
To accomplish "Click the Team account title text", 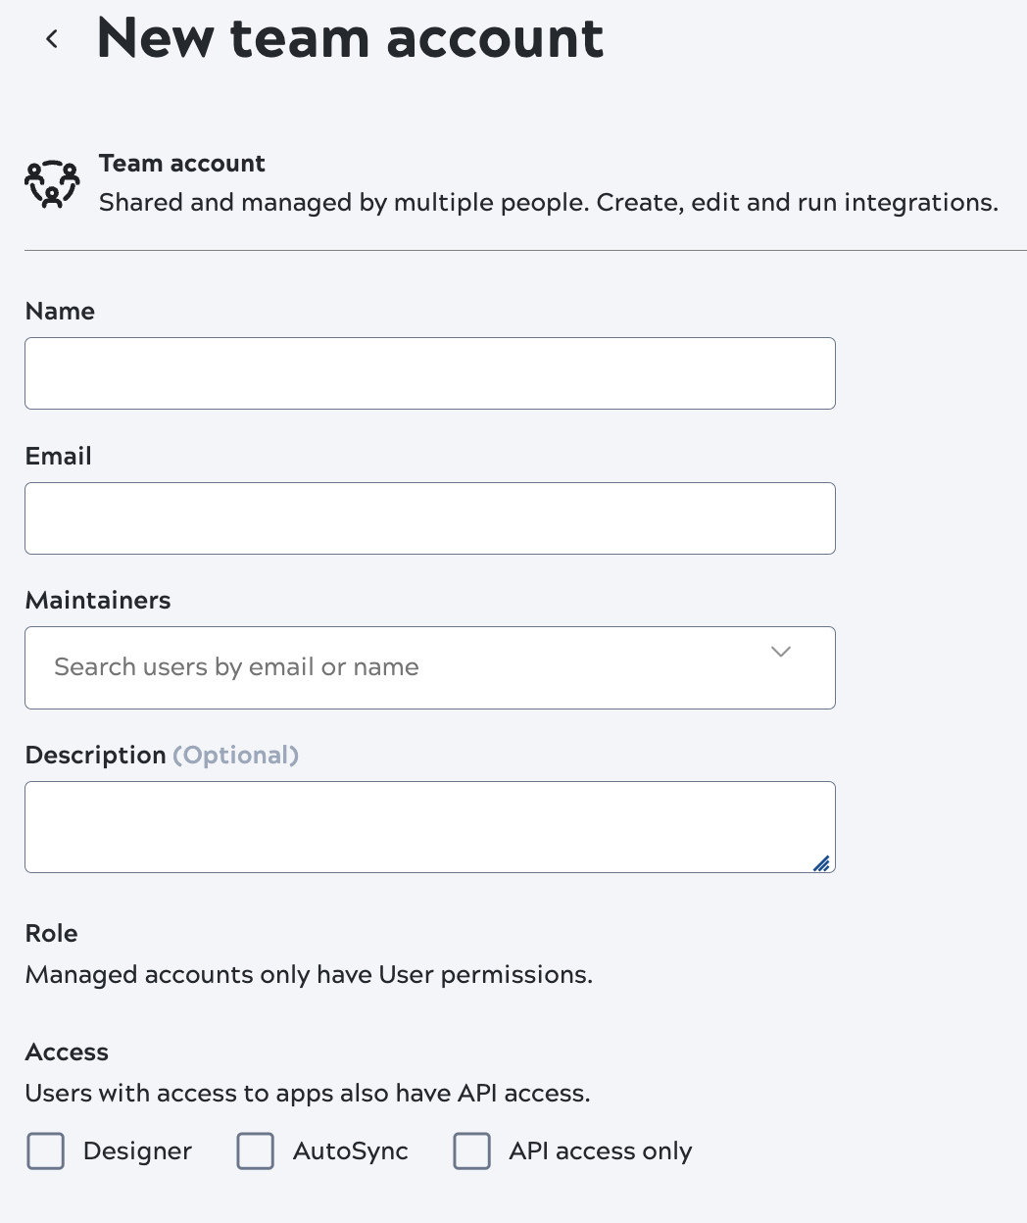I will point(182,164).
